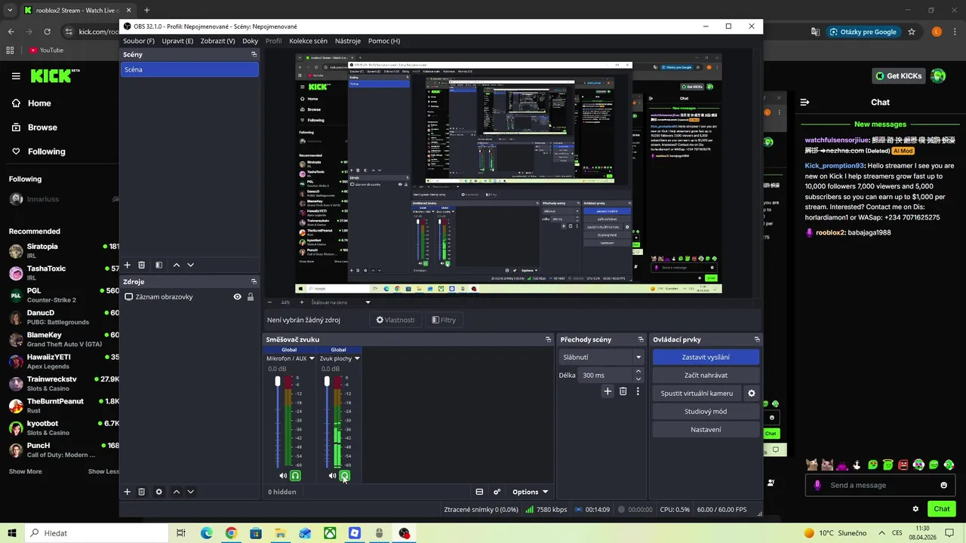
Task: Open Microsoft Edge from the taskbar
Action: pyautogui.click(x=206, y=533)
